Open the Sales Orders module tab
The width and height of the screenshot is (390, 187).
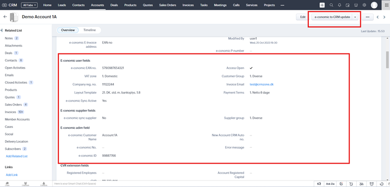point(167,5)
